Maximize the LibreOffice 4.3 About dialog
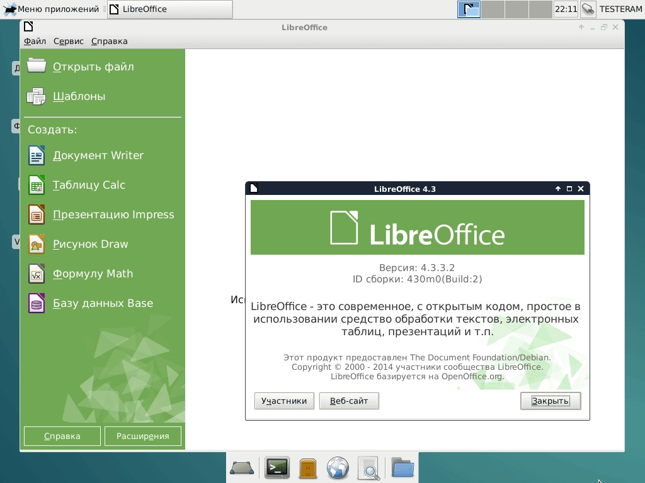 point(569,189)
